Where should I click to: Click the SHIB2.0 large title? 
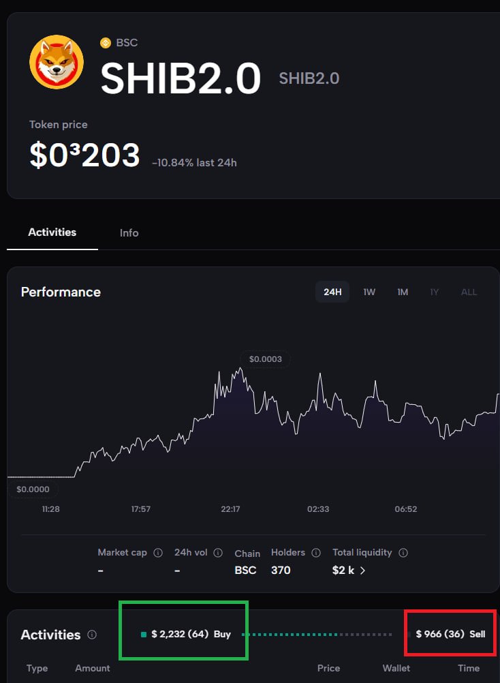(x=181, y=78)
